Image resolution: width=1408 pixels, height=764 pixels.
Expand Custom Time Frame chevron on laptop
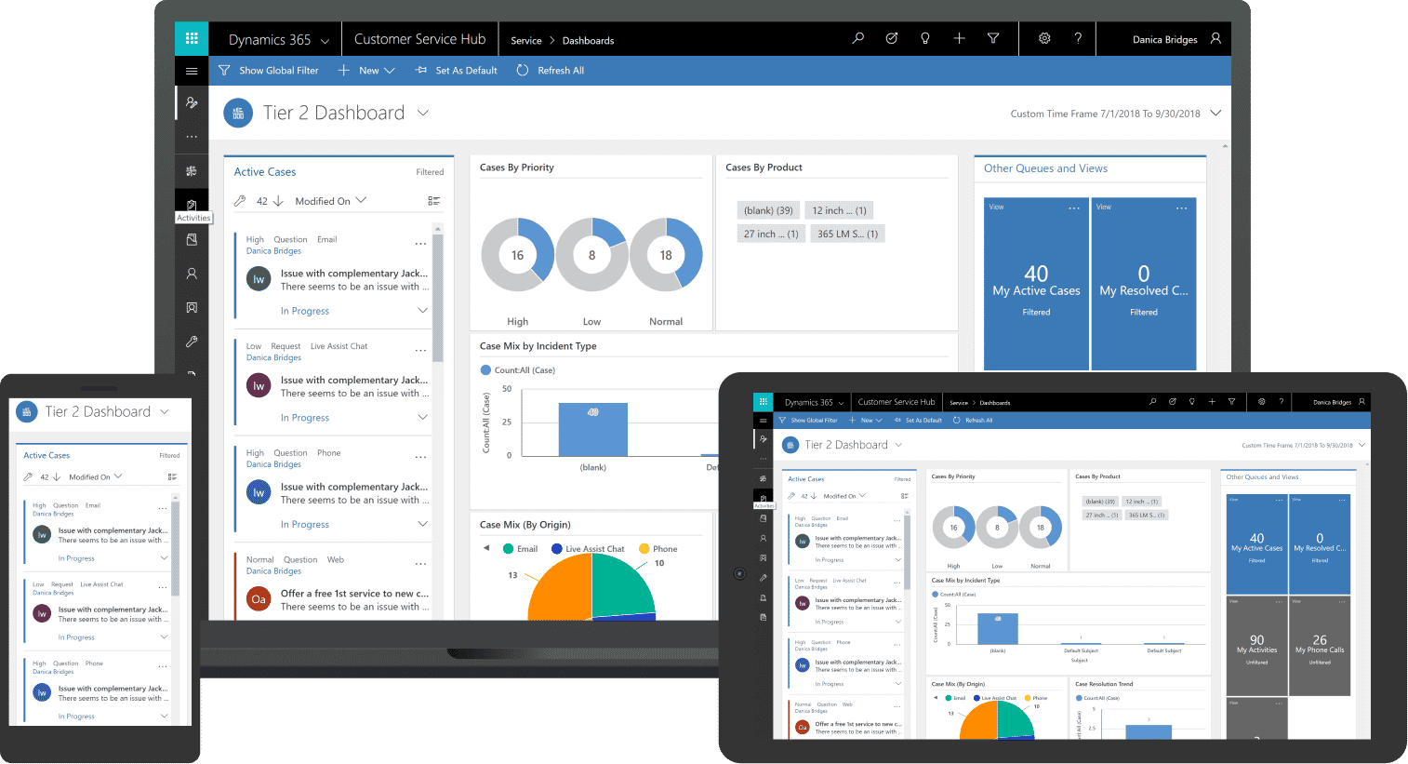pos(1215,113)
